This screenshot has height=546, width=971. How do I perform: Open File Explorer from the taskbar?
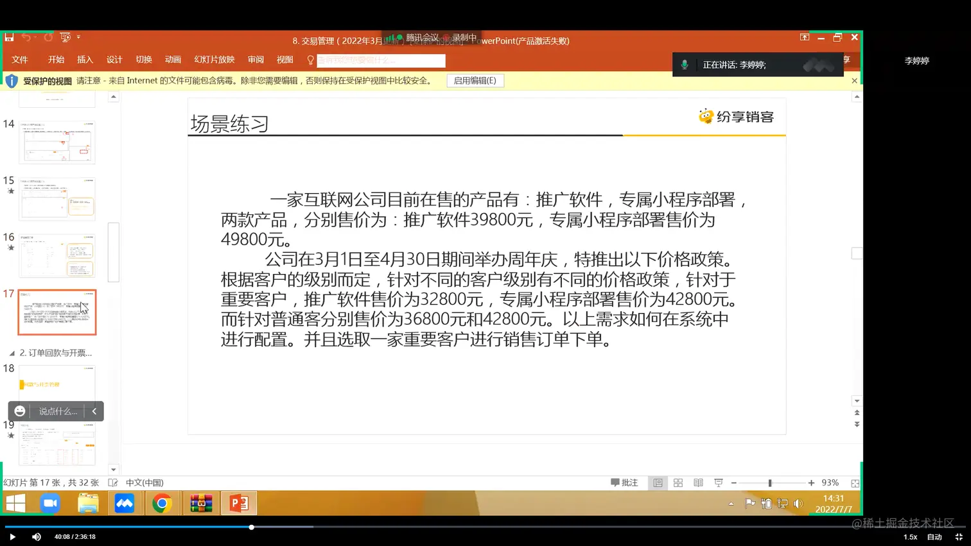[88, 503]
